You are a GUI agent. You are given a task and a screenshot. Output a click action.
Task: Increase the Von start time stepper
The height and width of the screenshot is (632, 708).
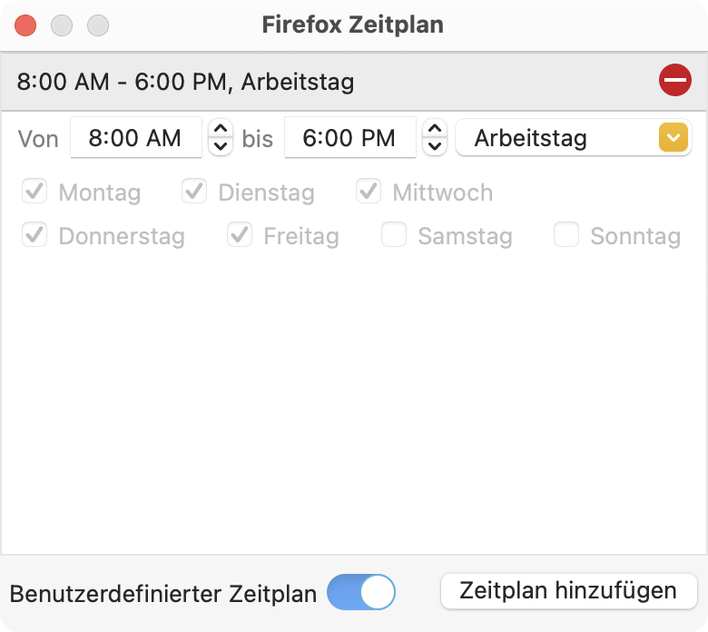coord(221,129)
